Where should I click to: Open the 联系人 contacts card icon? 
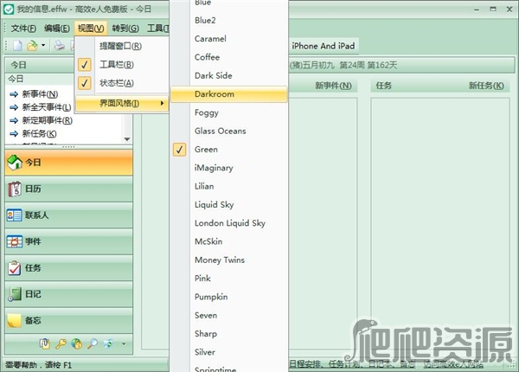pos(14,215)
